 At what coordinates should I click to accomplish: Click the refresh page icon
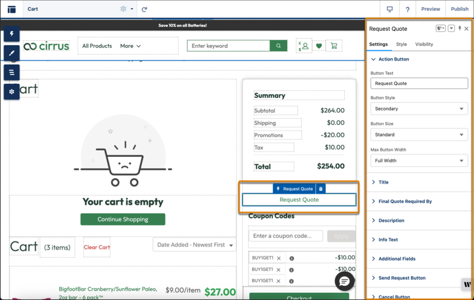pos(144,10)
